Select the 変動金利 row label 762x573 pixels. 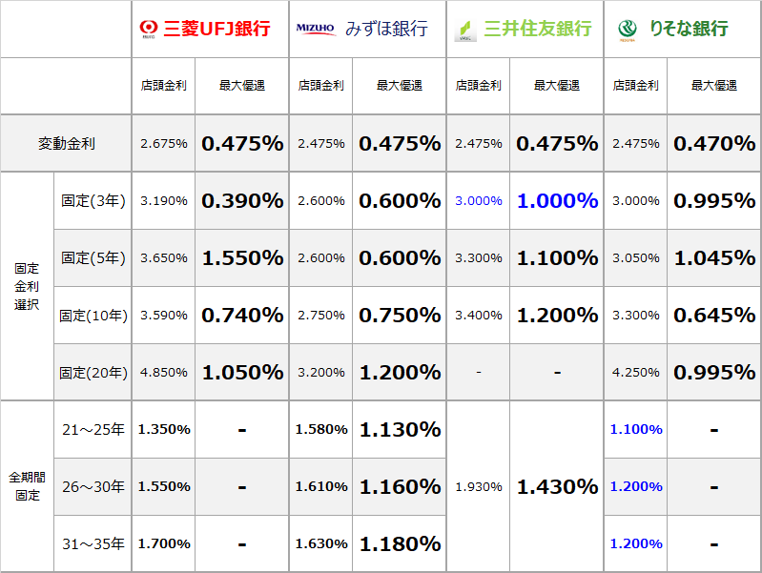66,143
